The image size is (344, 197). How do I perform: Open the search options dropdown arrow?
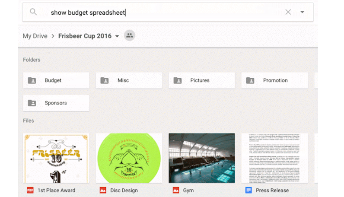click(x=303, y=12)
